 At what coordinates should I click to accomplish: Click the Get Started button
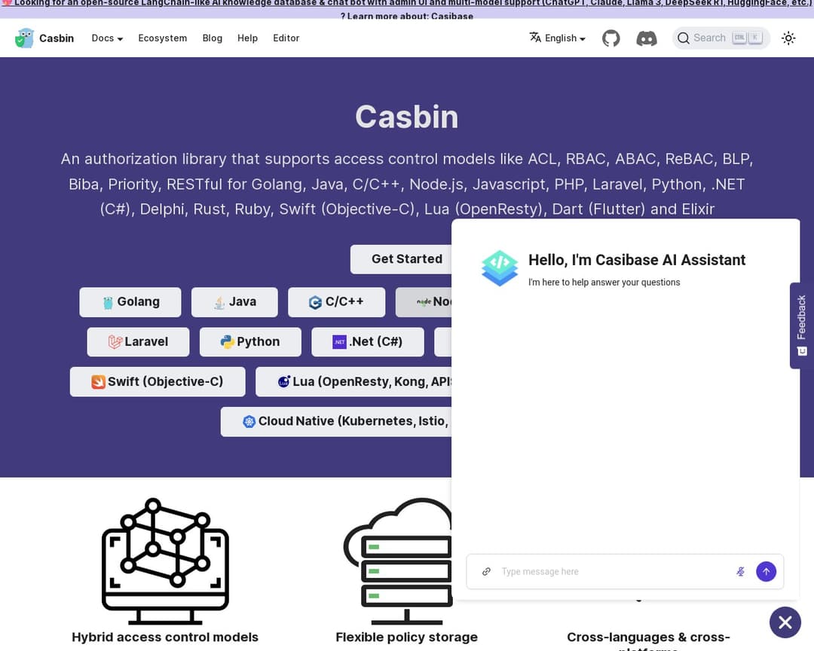pos(406,259)
